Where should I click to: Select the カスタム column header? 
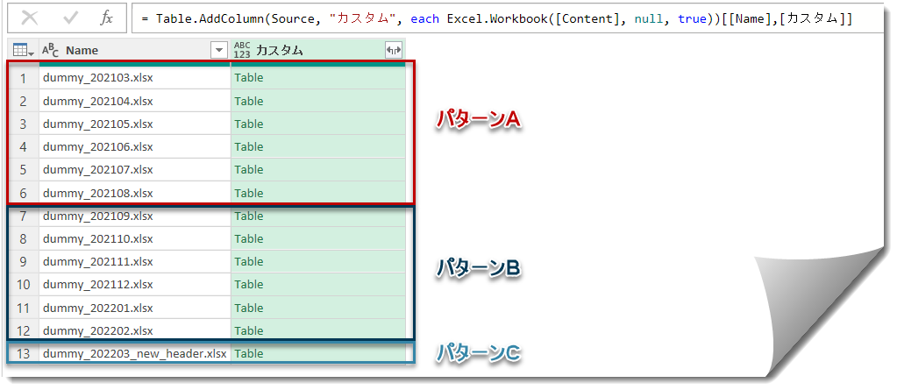pyautogui.click(x=318, y=50)
